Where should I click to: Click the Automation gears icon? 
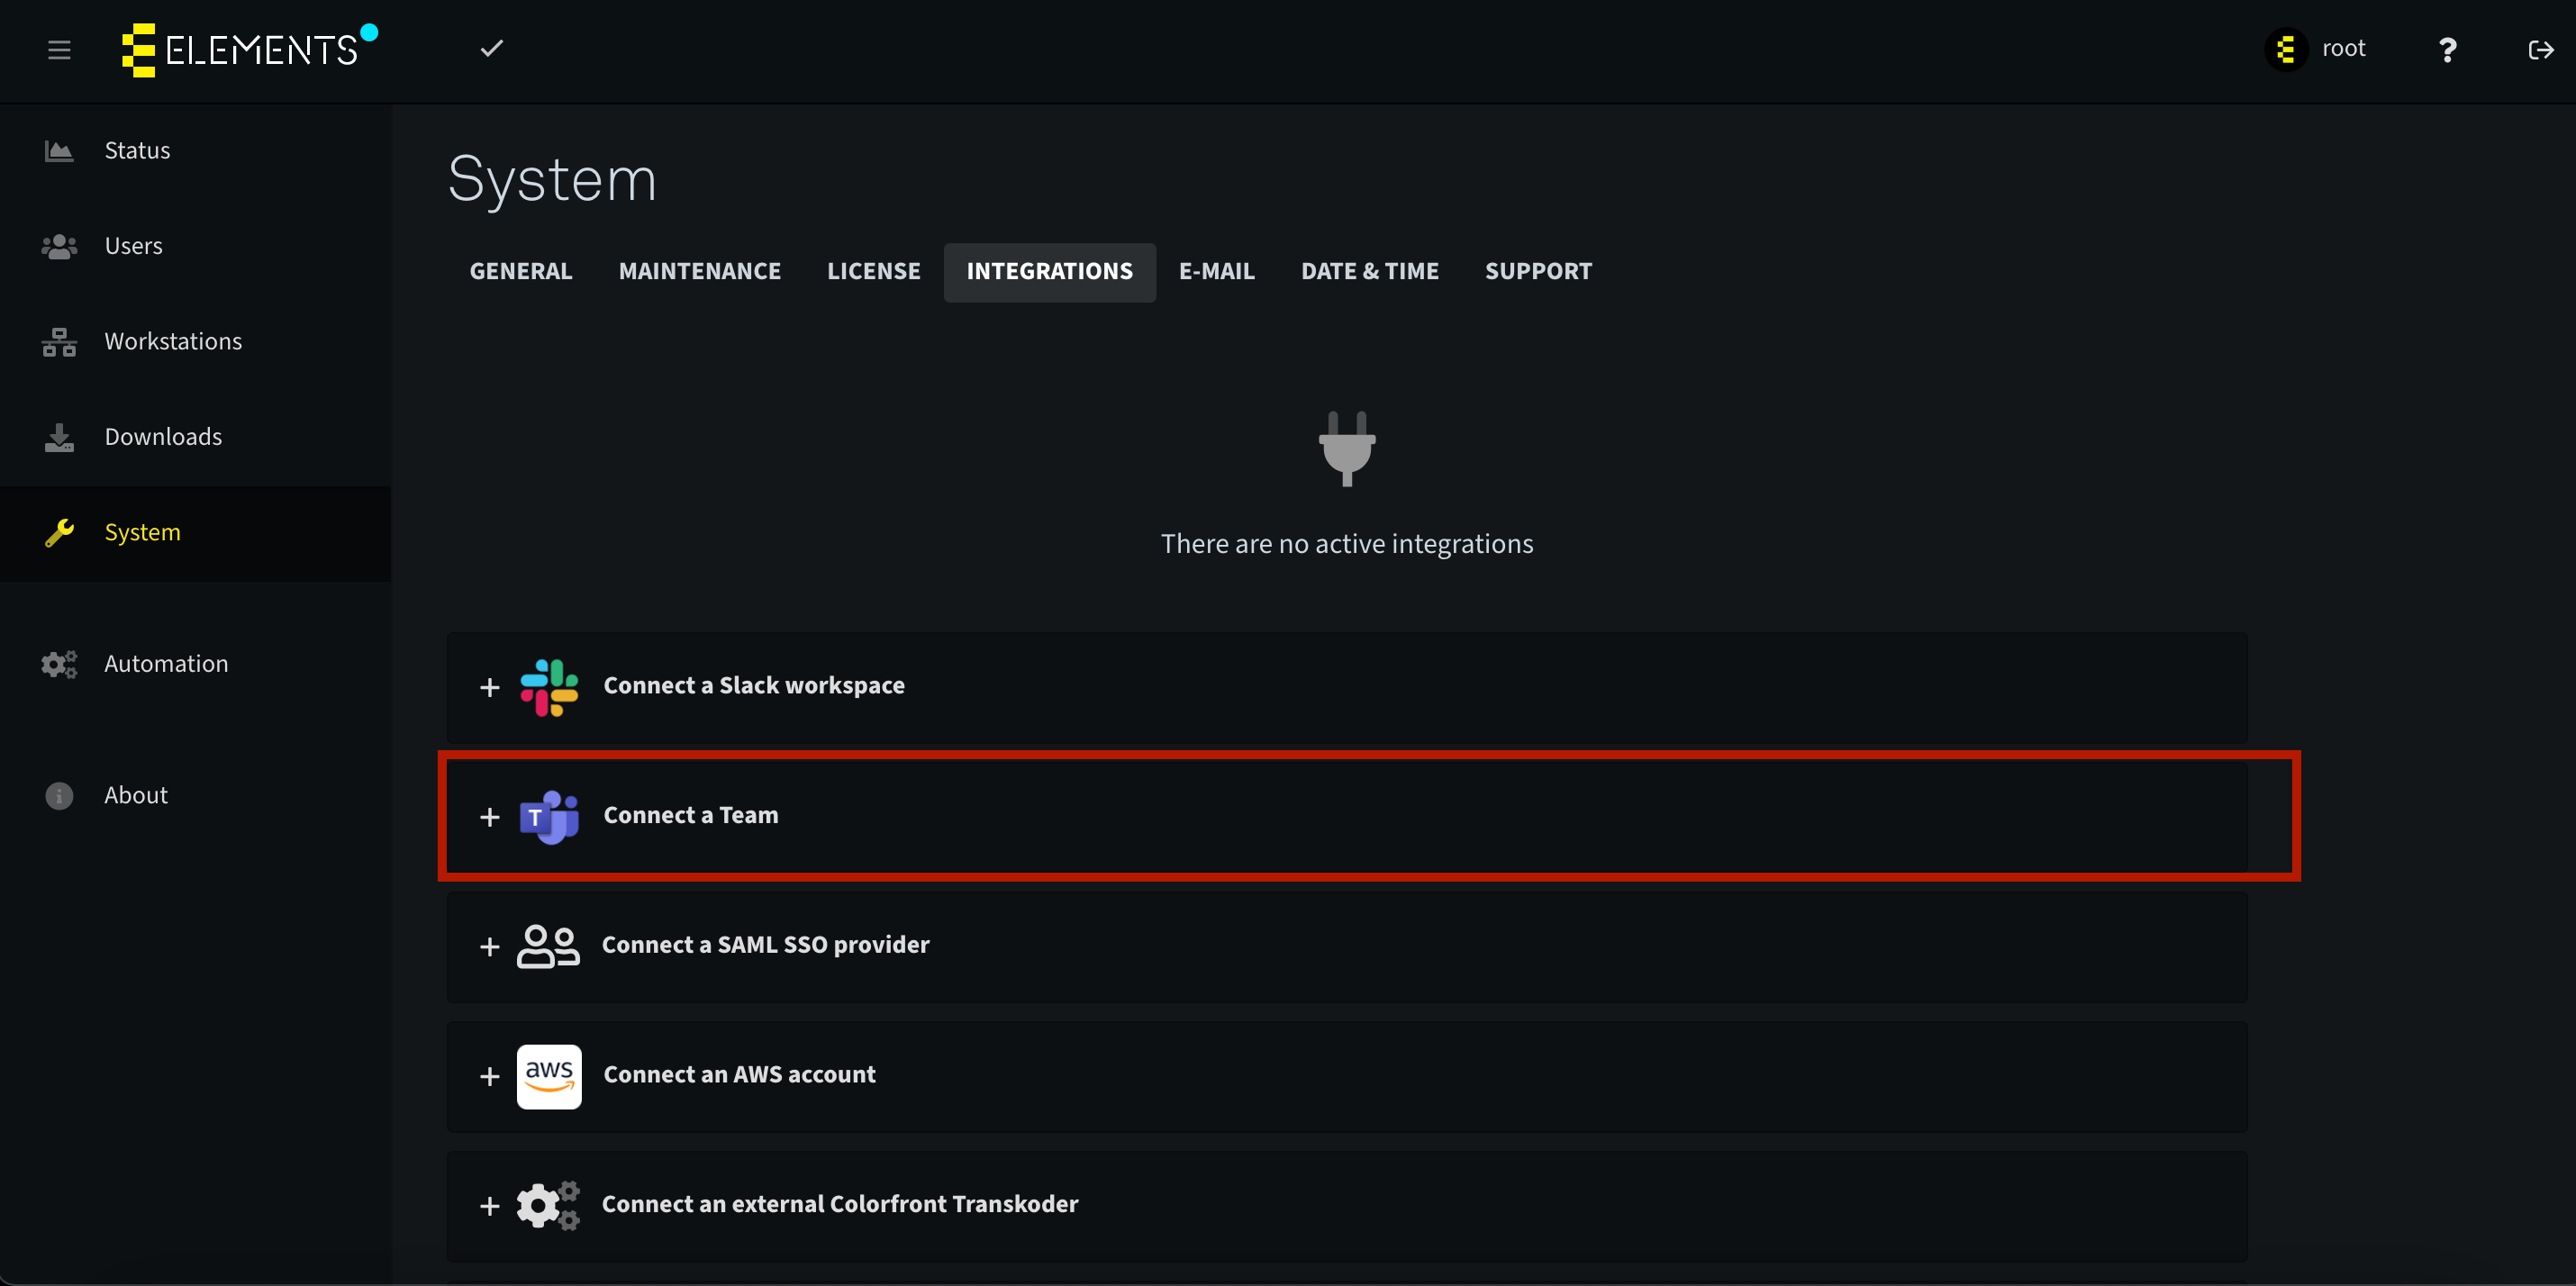click(59, 664)
